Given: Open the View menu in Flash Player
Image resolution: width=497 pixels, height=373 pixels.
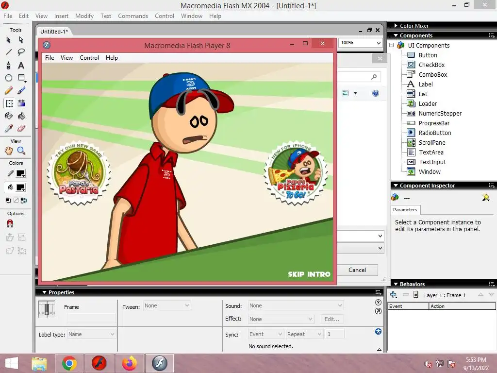Looking at the screenshot, I should (66, 58).
